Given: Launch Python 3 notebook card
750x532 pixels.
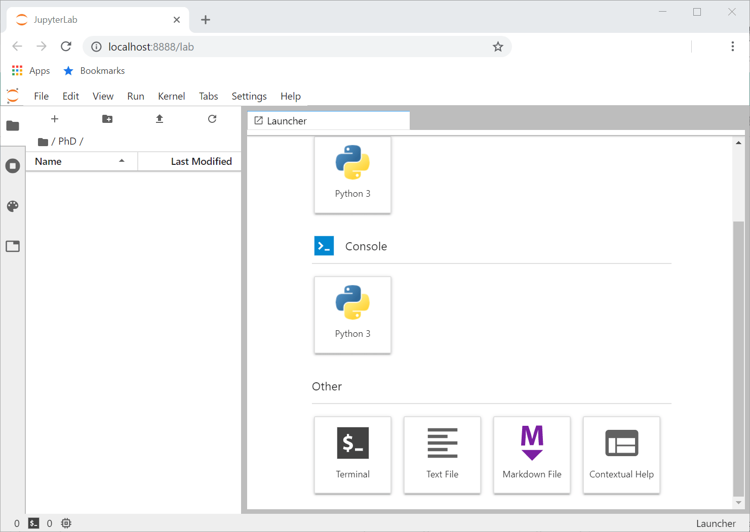Looking at the screenshot, I should (352, 175).
